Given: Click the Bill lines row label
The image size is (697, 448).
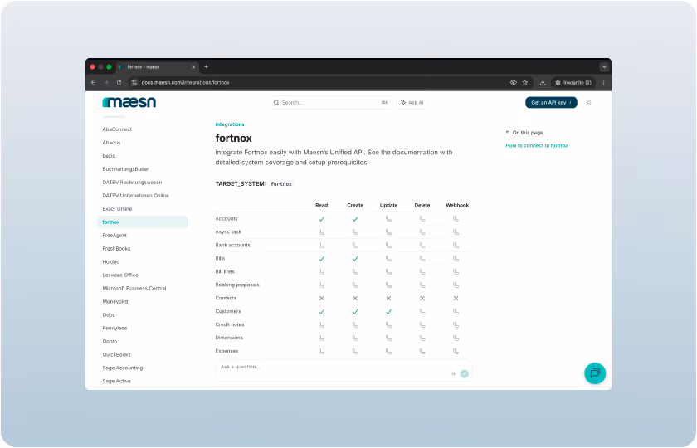Looking at the screenshot, I should [225, 271].
